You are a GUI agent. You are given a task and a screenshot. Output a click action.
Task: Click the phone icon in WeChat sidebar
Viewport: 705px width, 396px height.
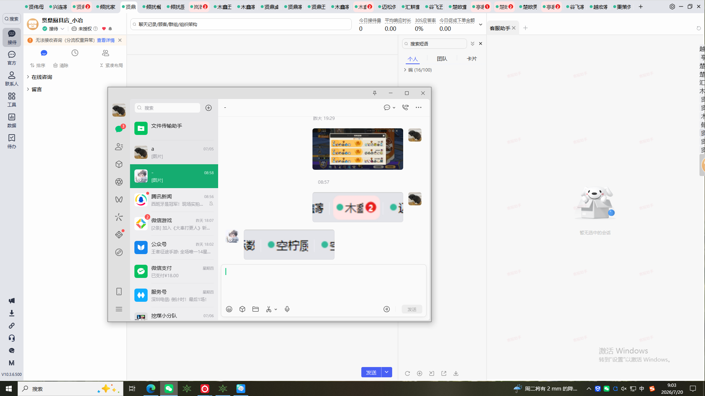119,291
